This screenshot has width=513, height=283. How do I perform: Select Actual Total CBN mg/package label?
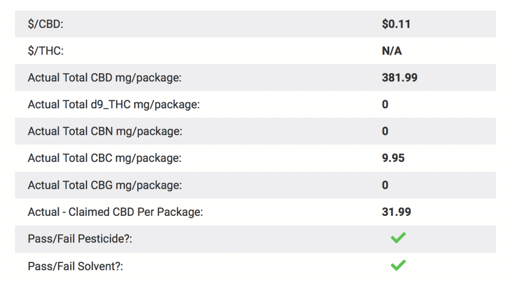pyautogui.click(x=105, y=132)
